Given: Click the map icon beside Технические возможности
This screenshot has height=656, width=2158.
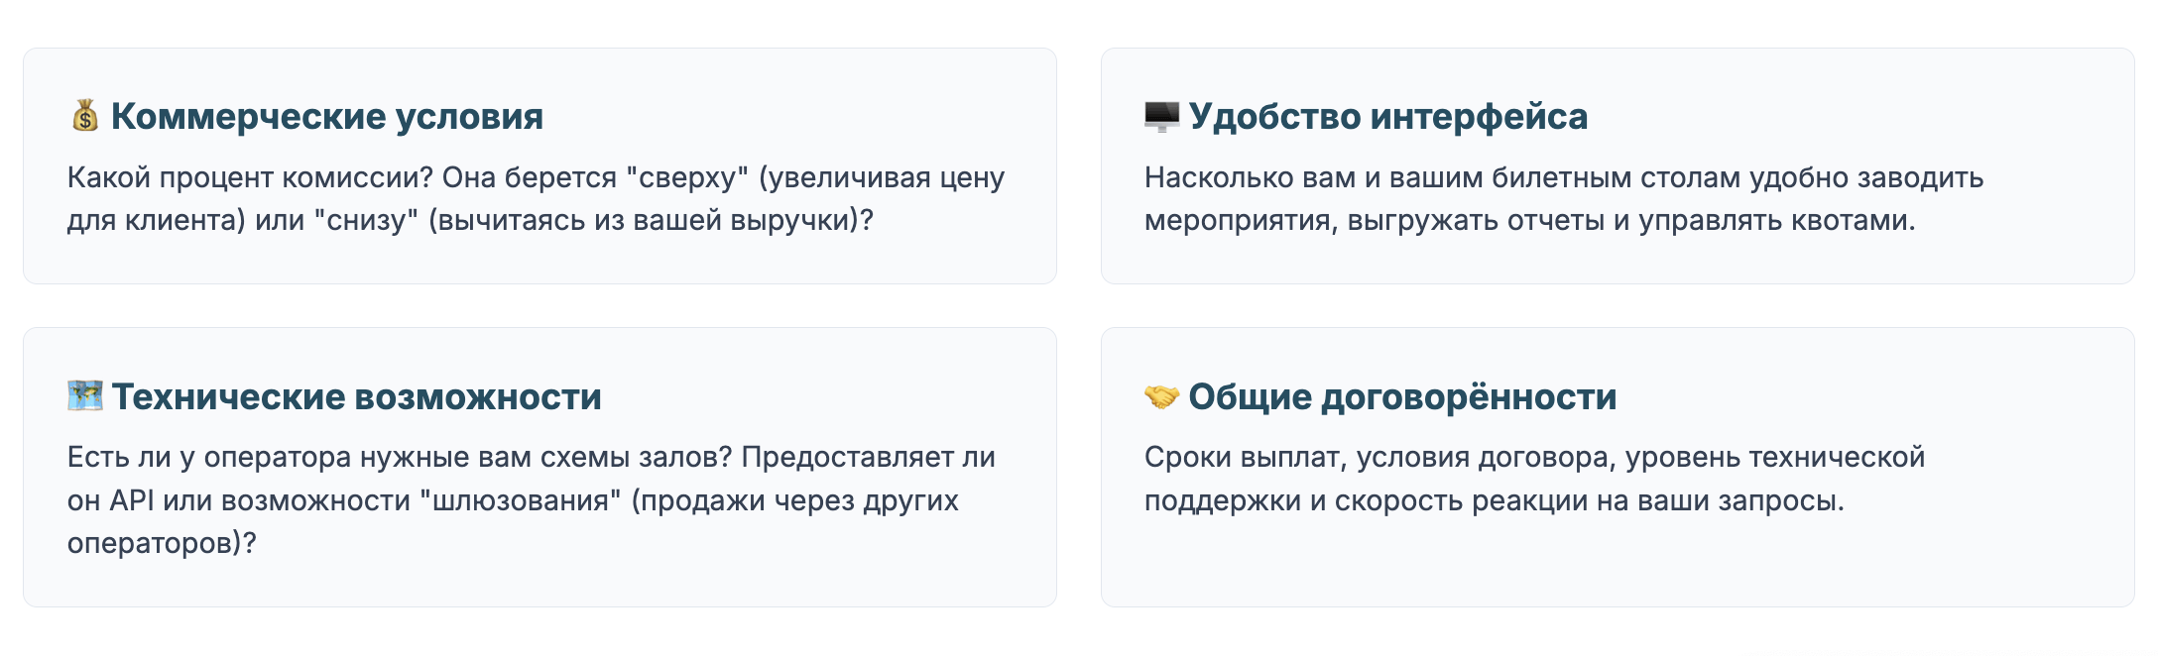Looking at the screenshot, I should click(85, 396).
